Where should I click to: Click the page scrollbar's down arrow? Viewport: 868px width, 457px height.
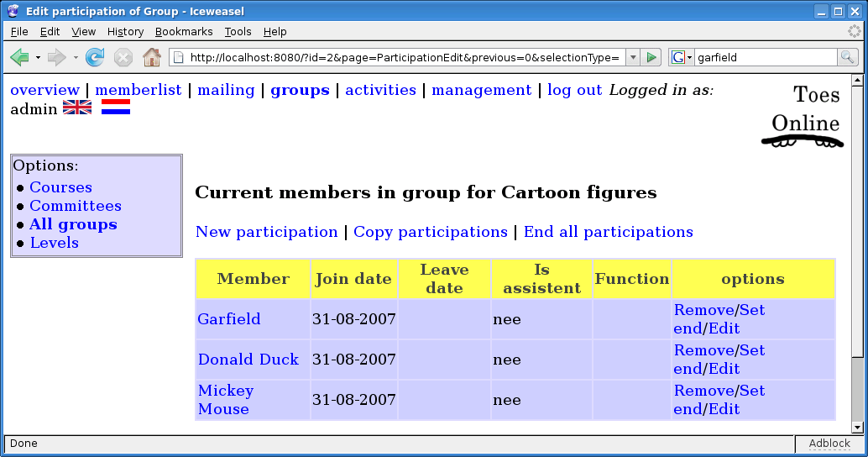pos(857,427)
